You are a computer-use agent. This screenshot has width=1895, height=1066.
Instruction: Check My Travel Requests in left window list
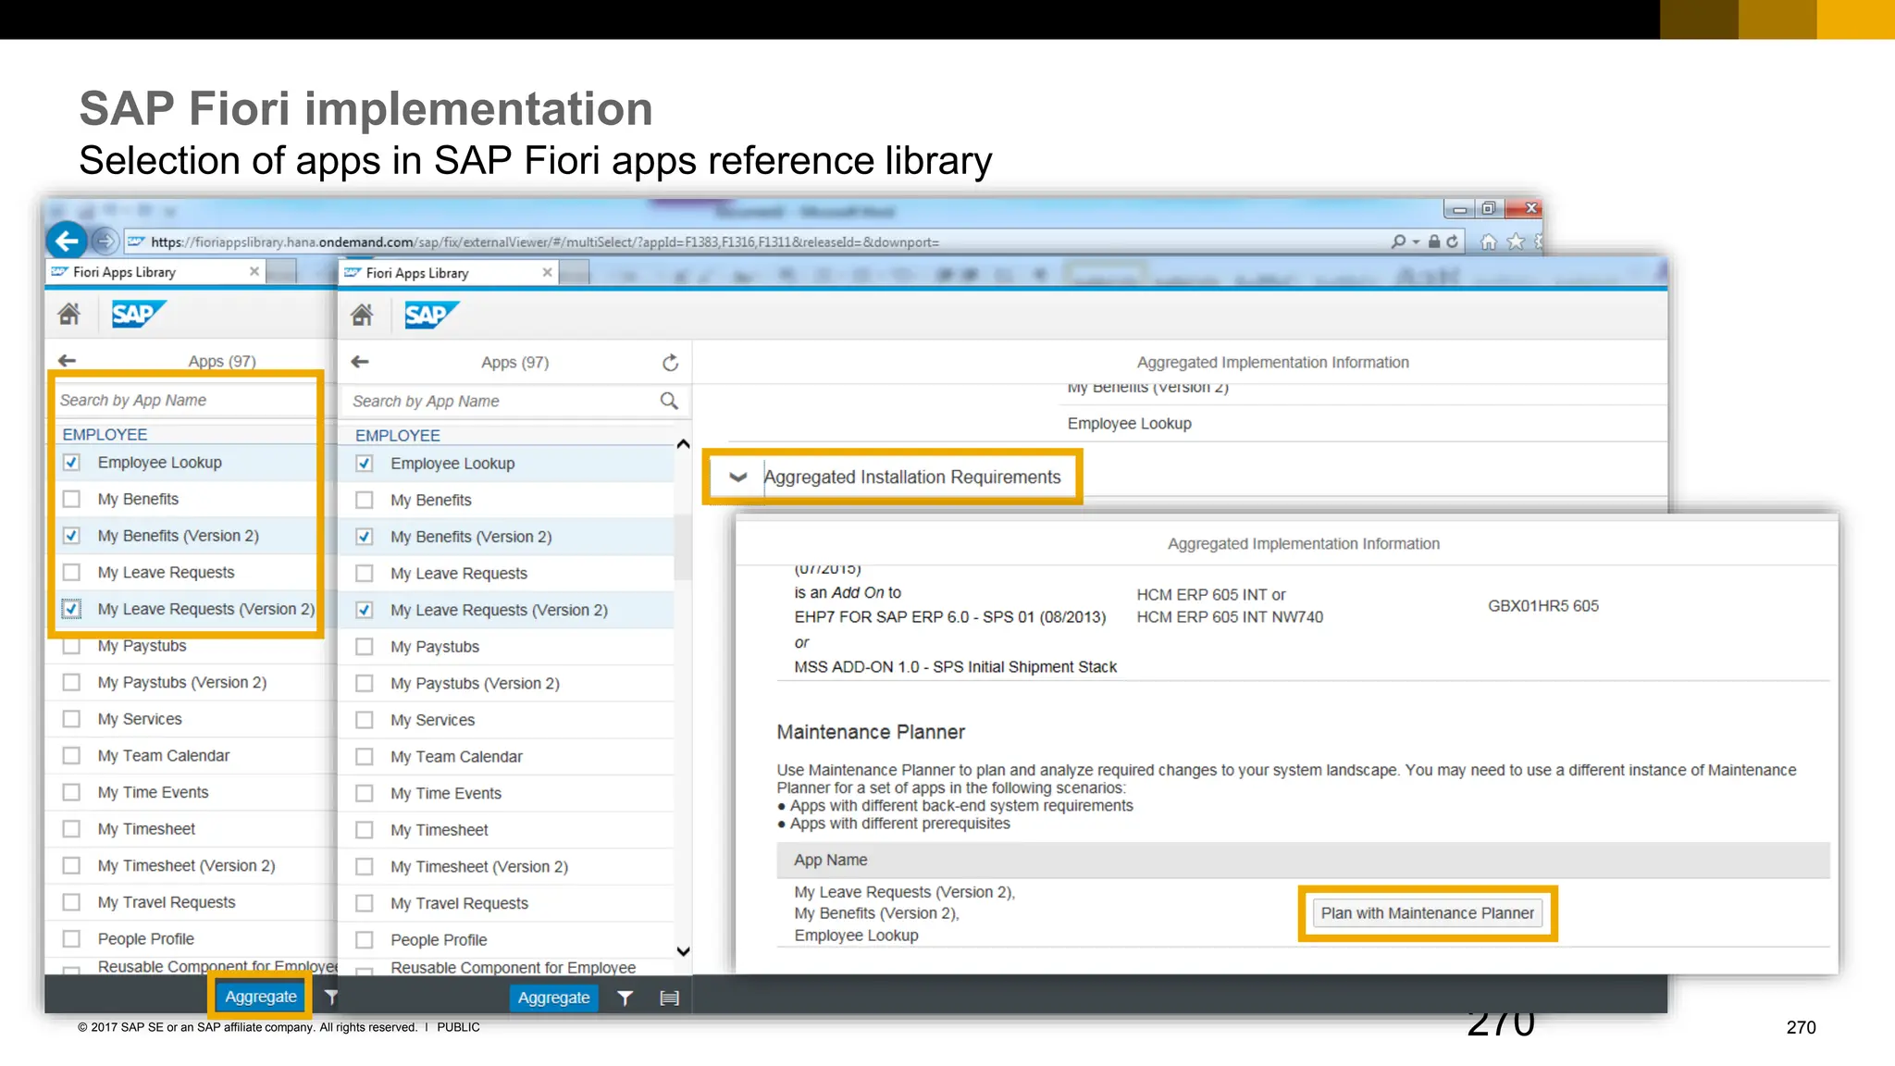71,901
